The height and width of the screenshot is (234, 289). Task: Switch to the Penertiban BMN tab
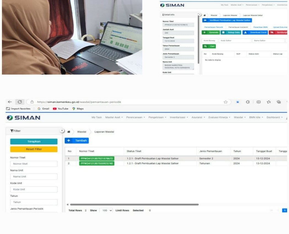(260, 27)
